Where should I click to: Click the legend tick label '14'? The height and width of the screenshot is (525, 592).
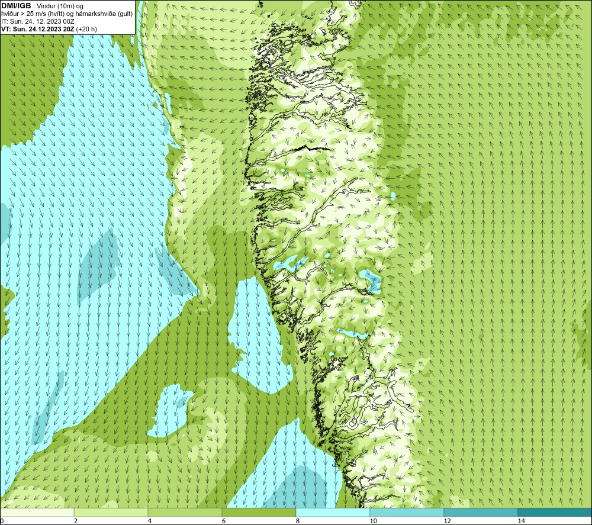click(521, 521)
